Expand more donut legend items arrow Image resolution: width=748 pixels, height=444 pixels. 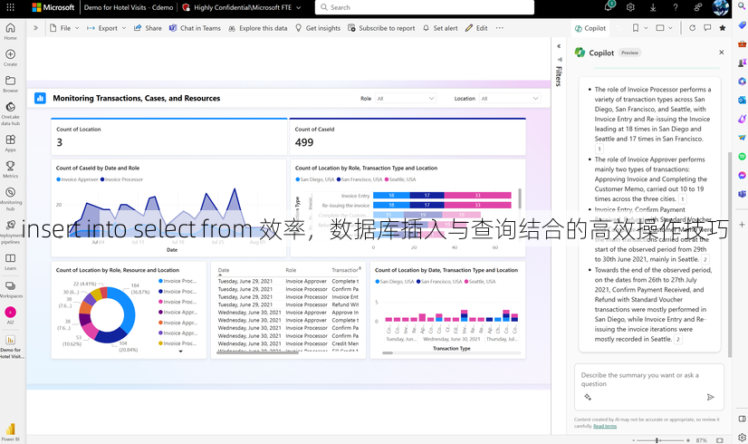click(x=180, y=352)
